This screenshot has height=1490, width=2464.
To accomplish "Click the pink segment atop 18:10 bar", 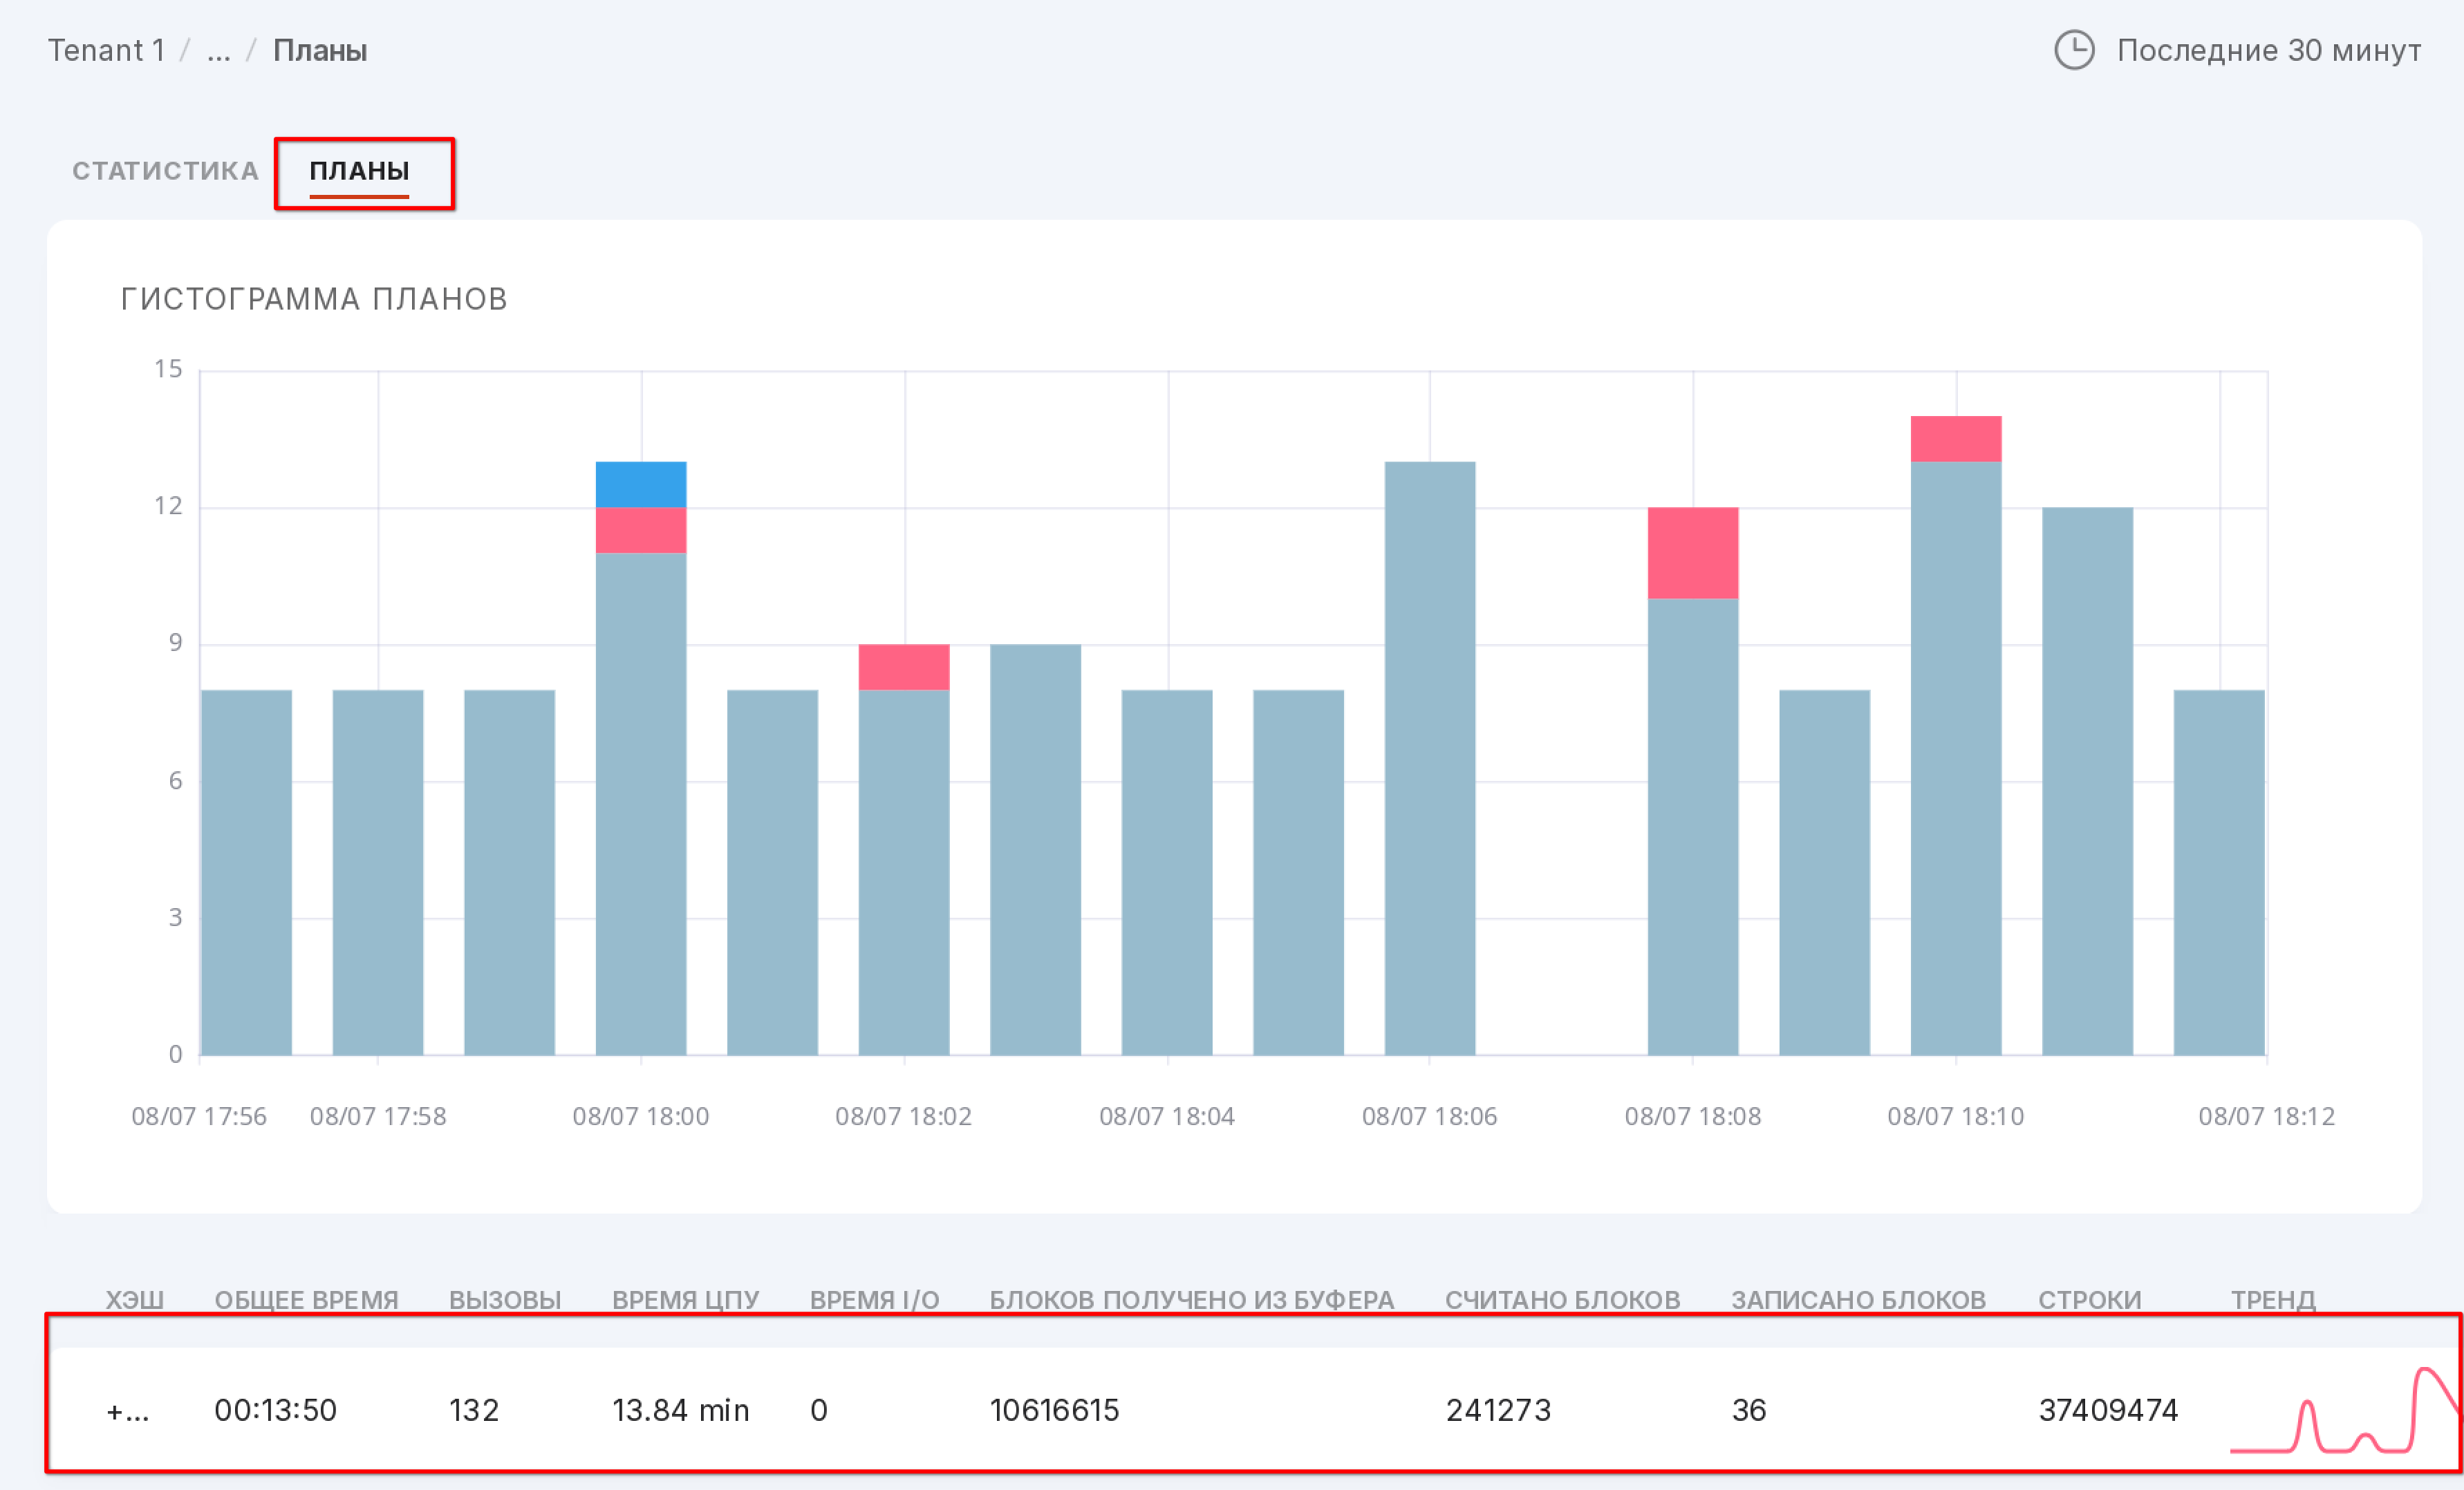I will pos(1956,439).
